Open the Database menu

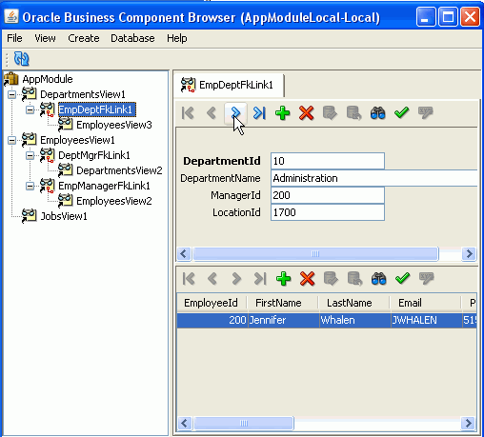pos(132,38)
